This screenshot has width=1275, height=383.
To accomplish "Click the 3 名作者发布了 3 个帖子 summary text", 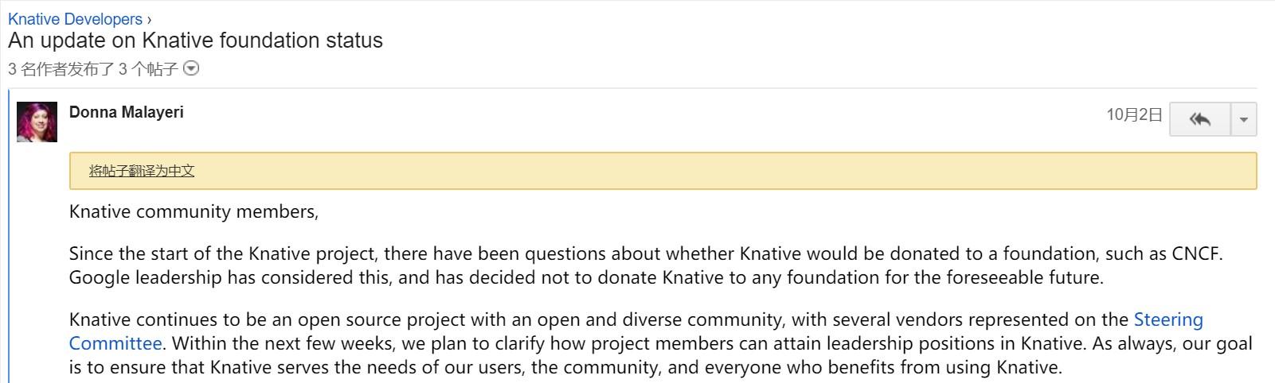I will pos(93,69).
